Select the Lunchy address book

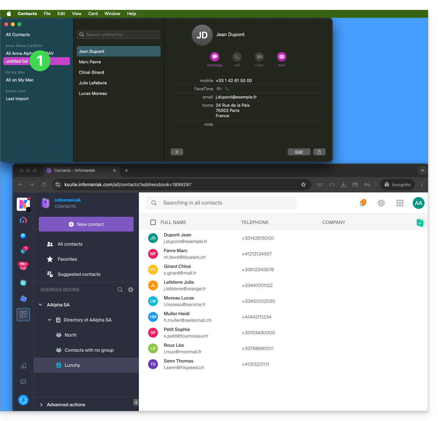(72, 365)
